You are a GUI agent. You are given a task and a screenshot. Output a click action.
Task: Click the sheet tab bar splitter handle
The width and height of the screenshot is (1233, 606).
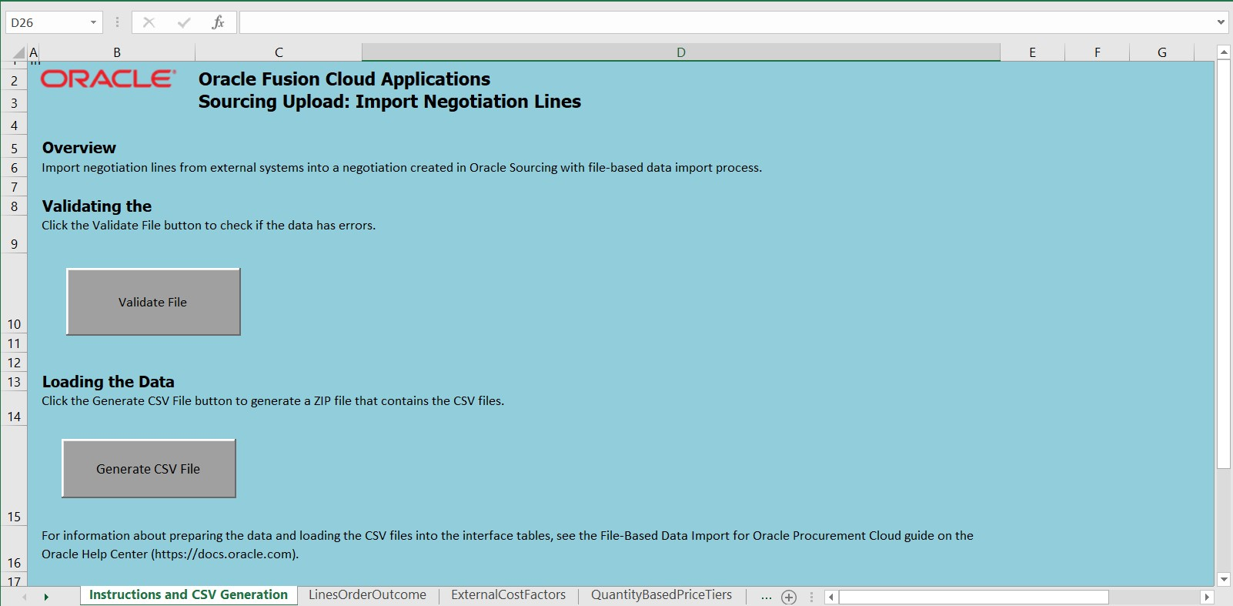[811, 597]
